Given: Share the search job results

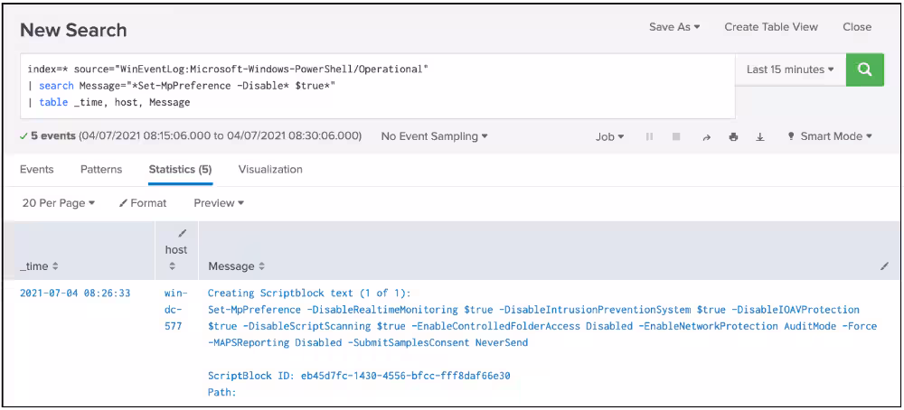Looking at the screenshot, I should pyautogui.click(x=705, y=137).
